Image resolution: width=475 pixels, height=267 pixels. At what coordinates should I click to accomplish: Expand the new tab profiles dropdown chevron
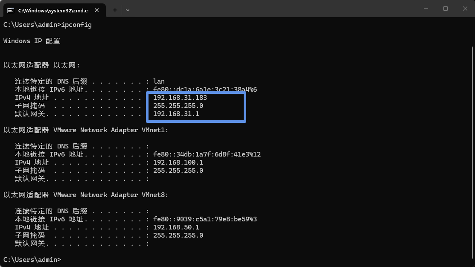click(x=128, y=10)
